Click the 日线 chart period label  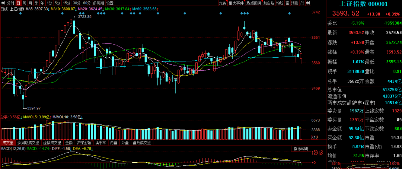coord(4,9)
